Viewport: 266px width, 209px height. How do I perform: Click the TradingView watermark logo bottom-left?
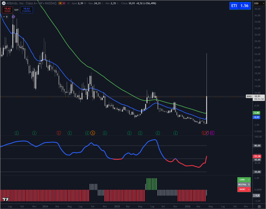click(6, 200)
